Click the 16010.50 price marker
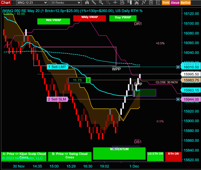Image resolution: width=201 pixels, height=170 pixels. [x=191, y=67]
